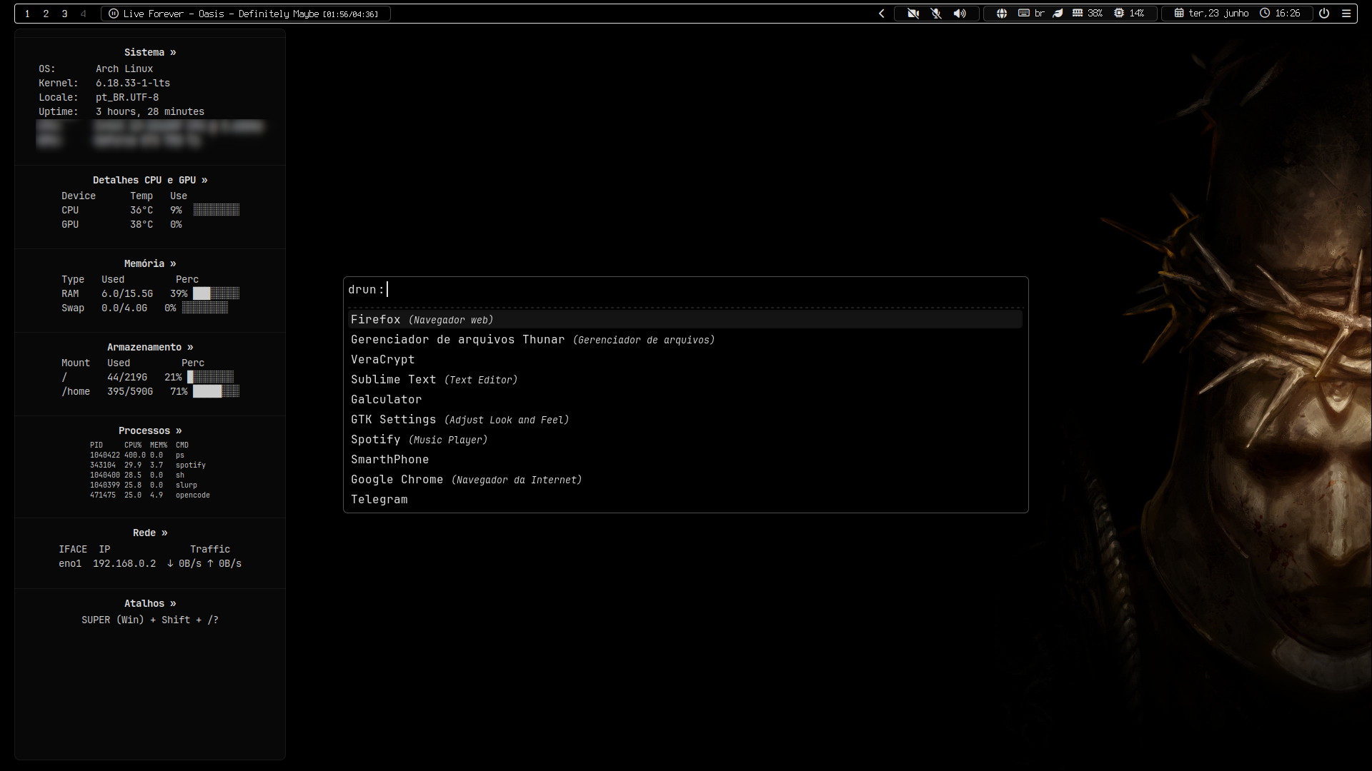
Task: Launch SmarthPhone from the list
Action: pos(685,459)
